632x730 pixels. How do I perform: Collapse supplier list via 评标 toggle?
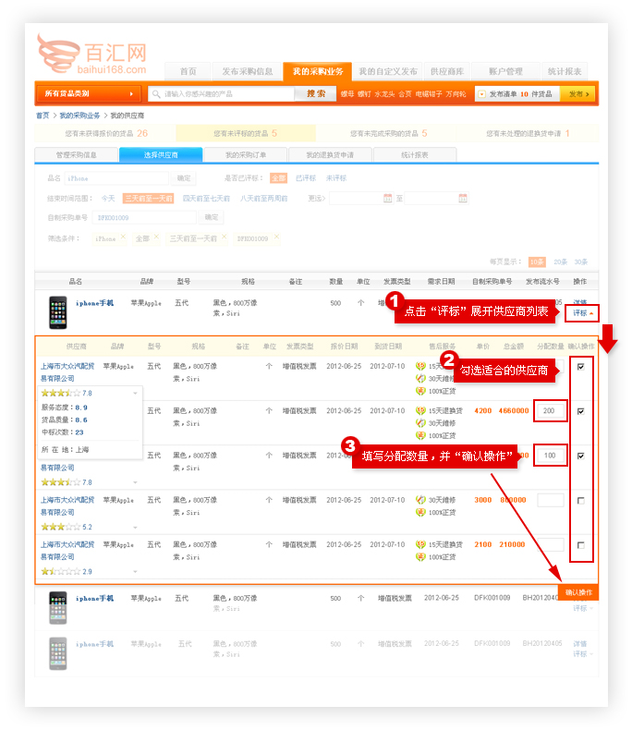(x=582, y=313)
